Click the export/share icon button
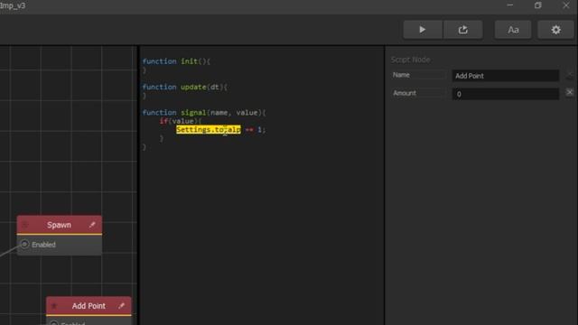The image size is (578, 325). coord(463,30)
